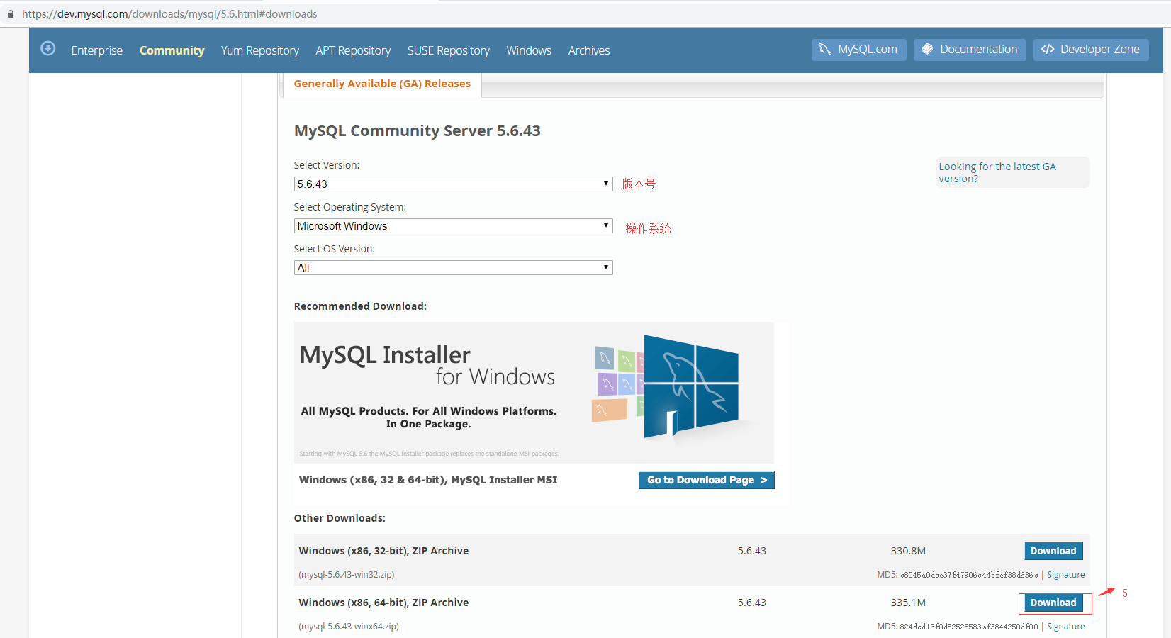
Task: Click the browser address bar URL
Action: pos(170,14)
